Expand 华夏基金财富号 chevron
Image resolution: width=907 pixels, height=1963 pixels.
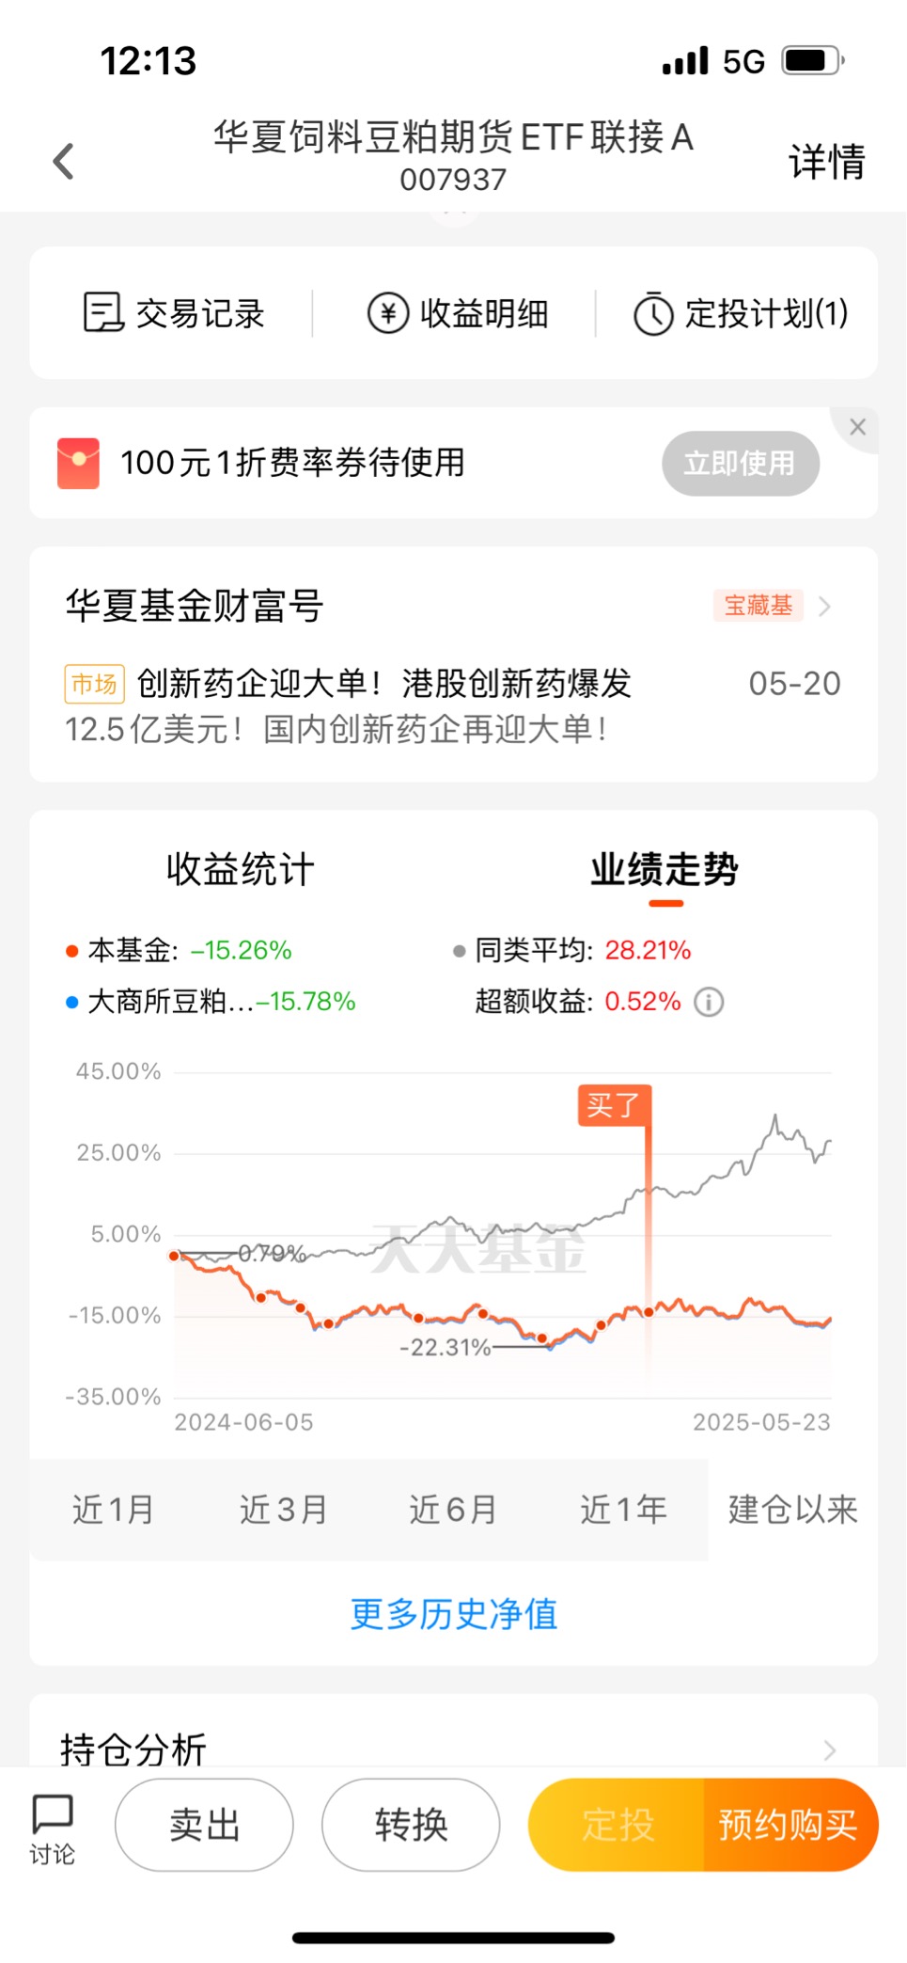824,606
